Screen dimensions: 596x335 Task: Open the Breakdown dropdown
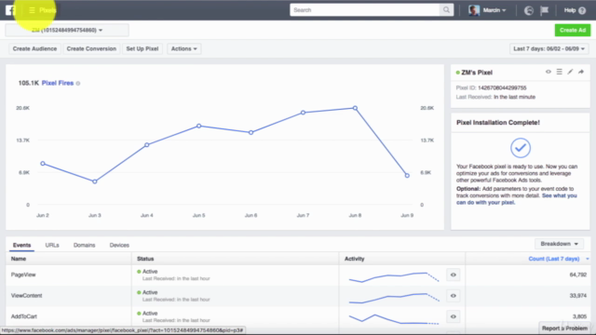pyautogui.click(x=559, y=244)
